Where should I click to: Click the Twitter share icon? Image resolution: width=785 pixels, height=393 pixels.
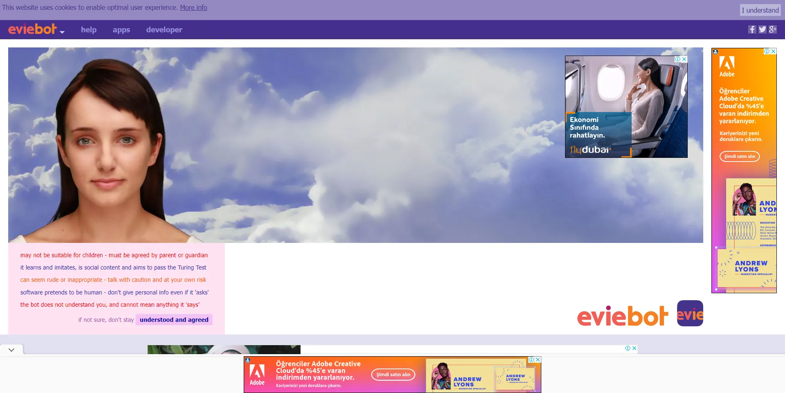(763, 29)
